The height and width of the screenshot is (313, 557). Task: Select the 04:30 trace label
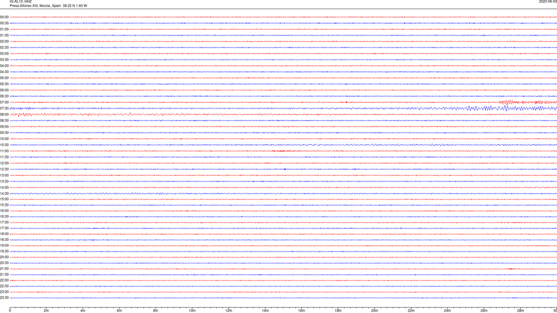click(4, 72)
